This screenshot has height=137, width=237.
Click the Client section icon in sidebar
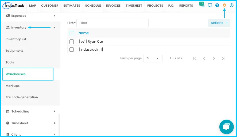click(8, 134)
